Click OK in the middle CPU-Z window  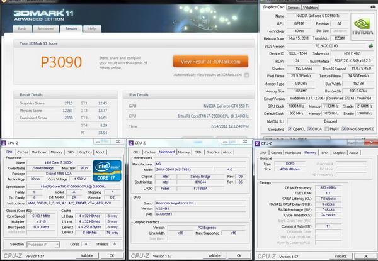(x=239, y=255)
